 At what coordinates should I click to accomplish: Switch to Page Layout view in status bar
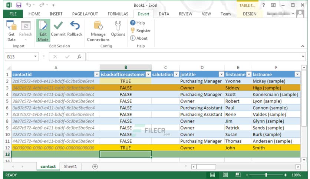[x=225, y=175]
